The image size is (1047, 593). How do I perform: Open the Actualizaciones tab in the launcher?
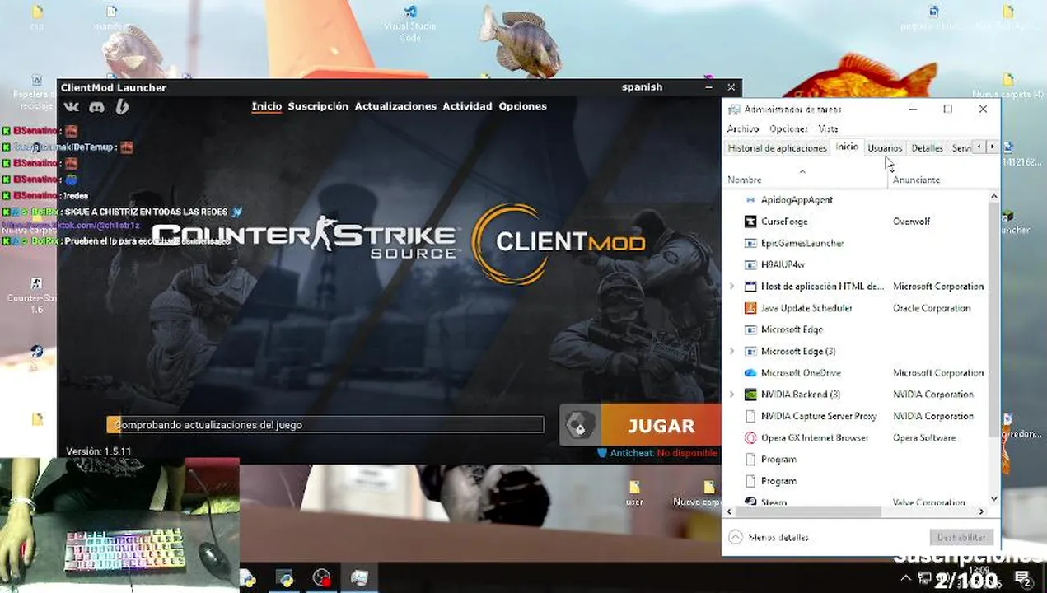[395, 106]
